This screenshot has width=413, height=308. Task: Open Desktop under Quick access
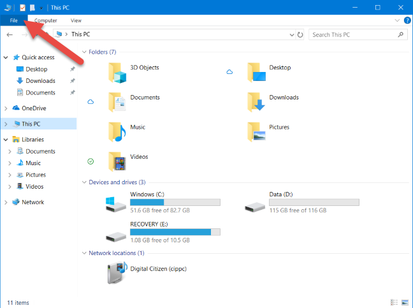click(x=36, y=69)
